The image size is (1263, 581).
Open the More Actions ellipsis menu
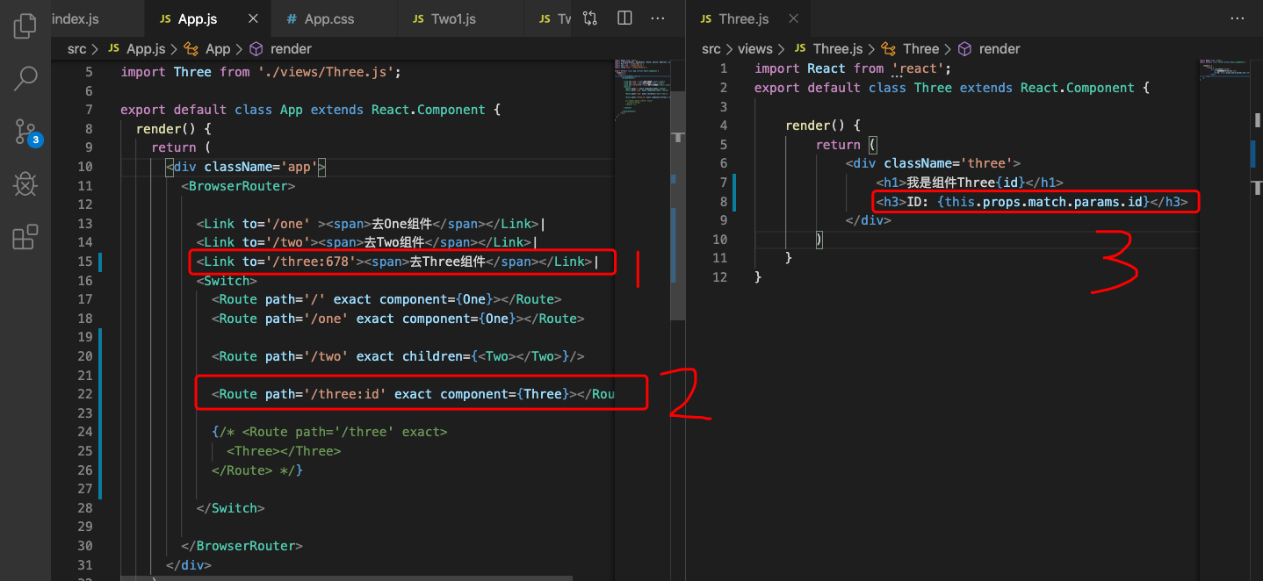tap(658, 18)
